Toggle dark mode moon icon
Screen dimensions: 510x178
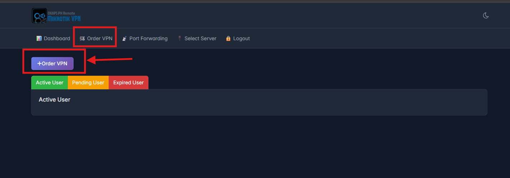pyautogui.click(x=486, y=15)
